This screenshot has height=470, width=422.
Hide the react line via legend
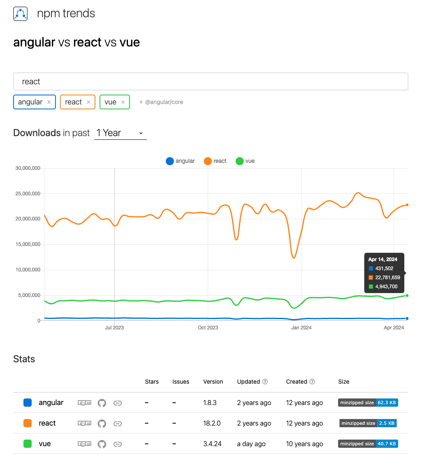(x=215, y=161)
